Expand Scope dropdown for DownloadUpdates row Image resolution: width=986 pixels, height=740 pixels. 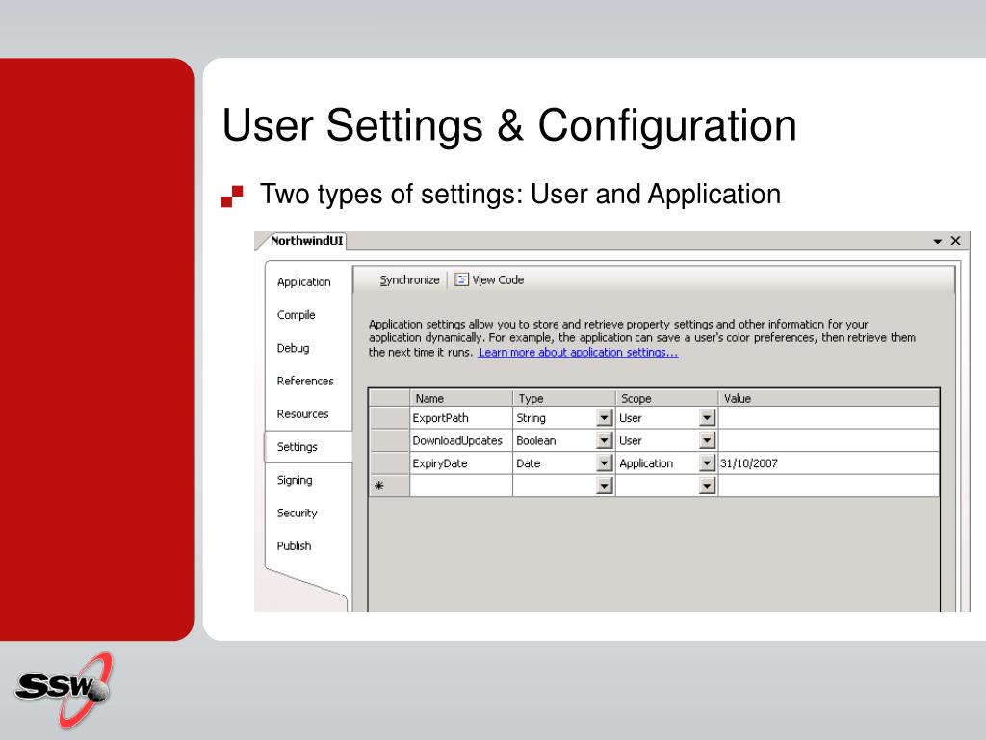pos(708,440)
